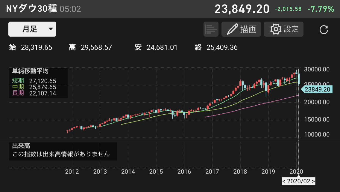Click the 2018 label on the time axis
Screen dimensions: 340x192
(240, 172)
